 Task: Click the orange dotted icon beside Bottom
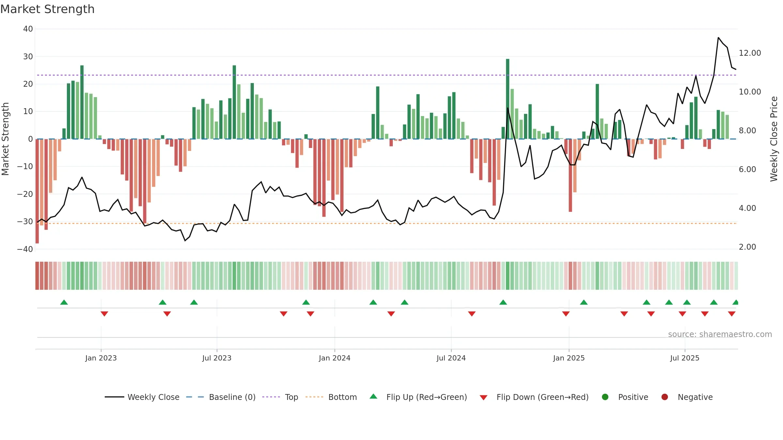(x=315, y=397)
